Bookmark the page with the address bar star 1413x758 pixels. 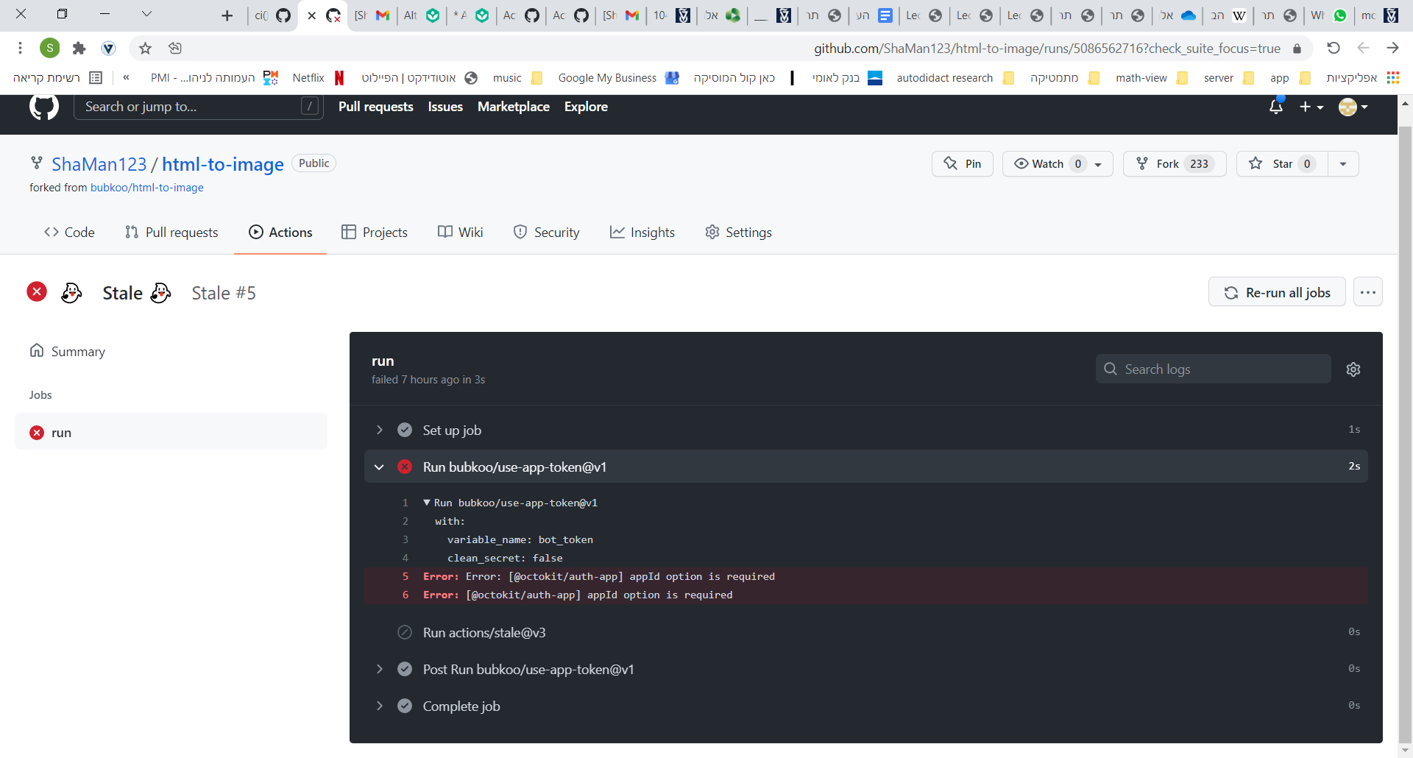pyautogui.click(x=145, y=48)
